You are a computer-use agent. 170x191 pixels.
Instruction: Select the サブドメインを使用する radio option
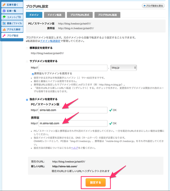click(x=27, y=62)
